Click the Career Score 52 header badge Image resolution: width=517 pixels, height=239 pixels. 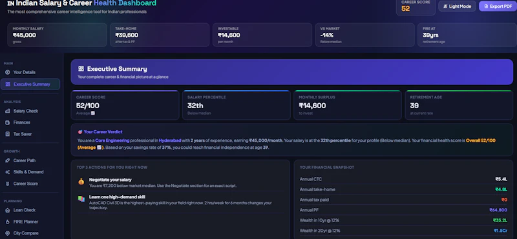pyautogui.click(x=416, y=7)
